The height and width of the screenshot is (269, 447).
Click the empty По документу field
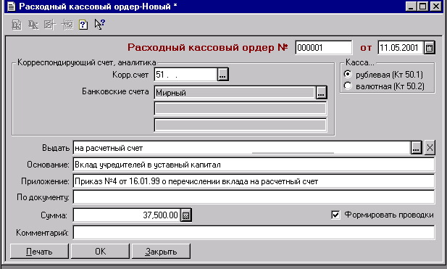[x=254, y=197]
